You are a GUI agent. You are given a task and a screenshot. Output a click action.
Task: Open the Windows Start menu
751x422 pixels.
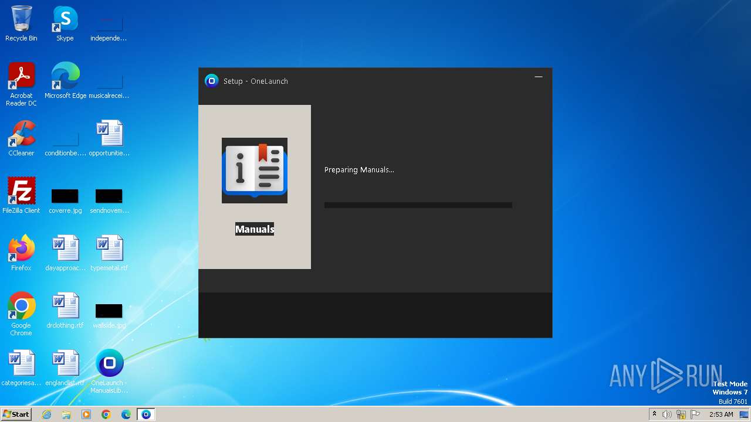(16, 414)
